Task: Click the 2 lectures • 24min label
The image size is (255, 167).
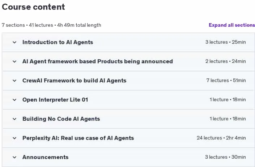Action: point(226,61)
